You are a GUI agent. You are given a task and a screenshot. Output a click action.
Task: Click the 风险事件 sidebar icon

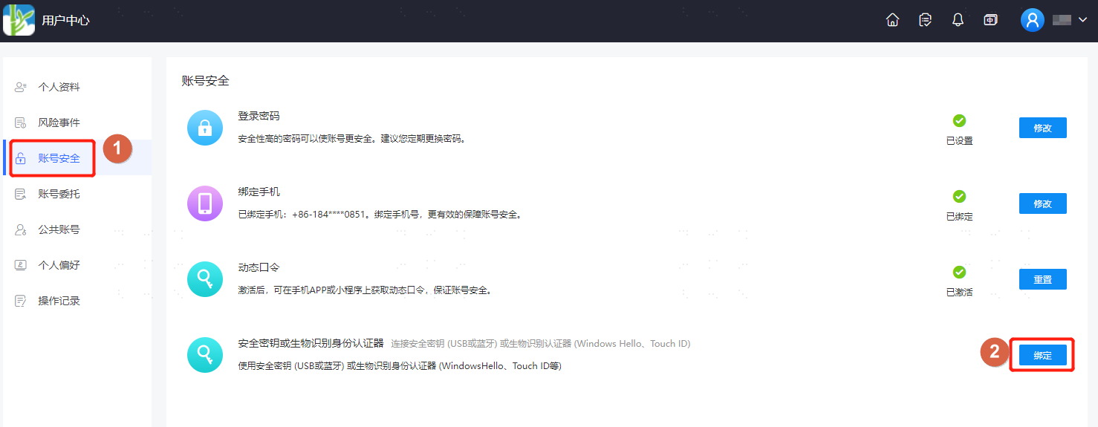(21, 123)
